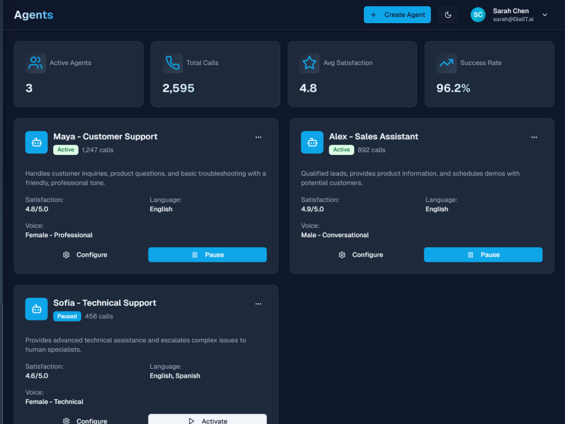Viewport: 565px width, 424px height.
Task: Click the 4.9/5.0 satisfaction value
Action: coord(312,209)
